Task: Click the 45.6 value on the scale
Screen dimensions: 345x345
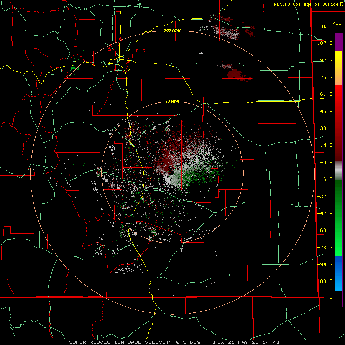Action: click(326, 111)
